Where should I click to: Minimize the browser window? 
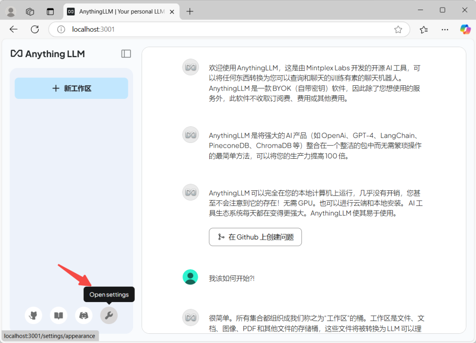pos(420,10)
